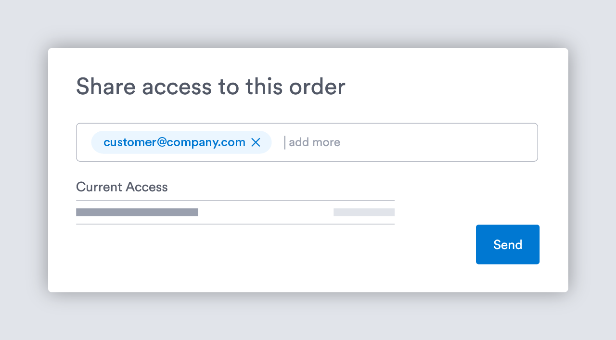Click the light gray placeholder permission bar

click(364, 212)
